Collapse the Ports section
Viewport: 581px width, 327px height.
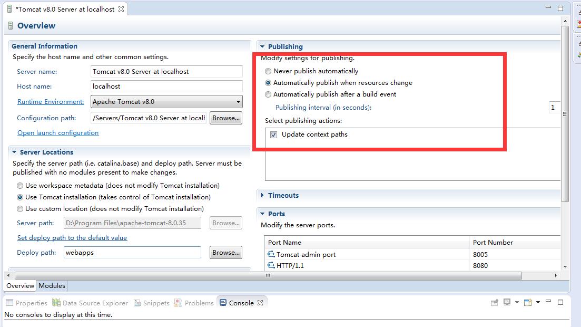click(x=262, y=214)
